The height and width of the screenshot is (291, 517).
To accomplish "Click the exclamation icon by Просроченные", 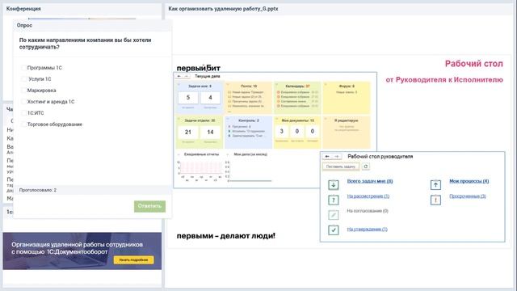I will click(435, 200).
